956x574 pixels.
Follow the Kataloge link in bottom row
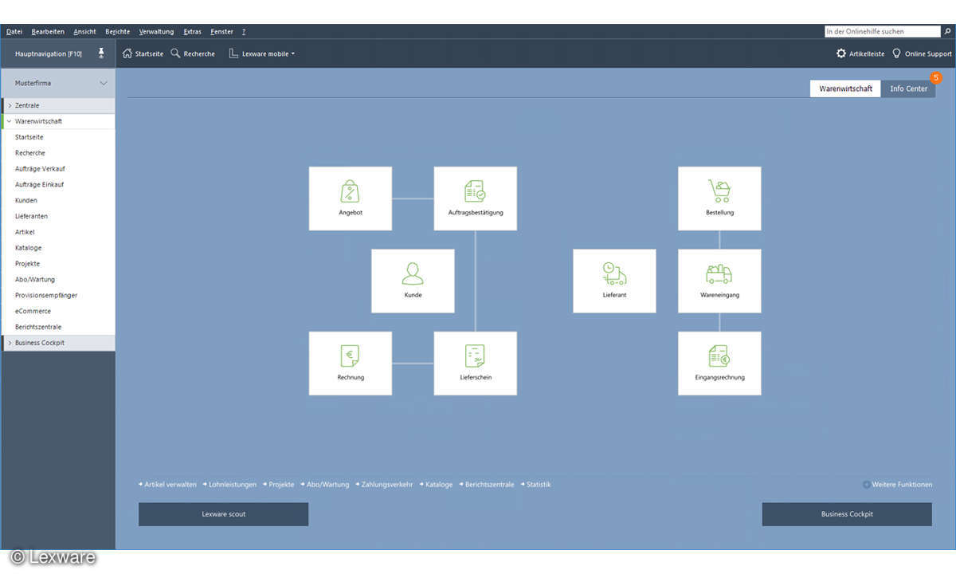[x=439, y=485]
